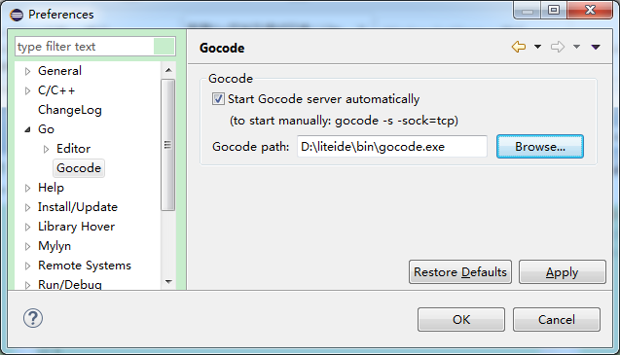The height and width of the screenshot is (355, 620).
Task: Click in the Gocode path field
Action: 392,147
